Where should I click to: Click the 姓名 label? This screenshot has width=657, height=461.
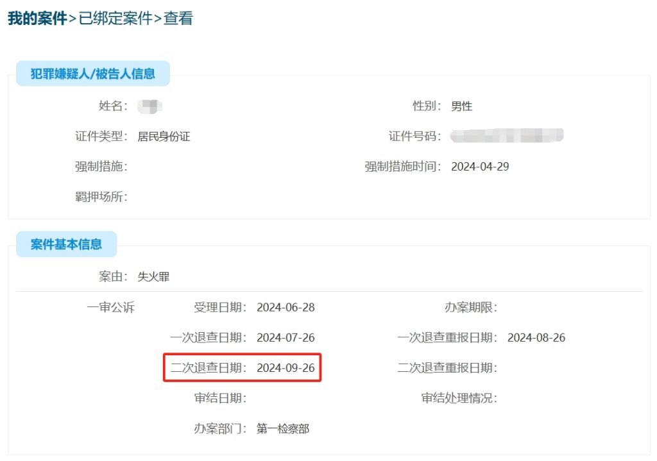[x=113, y=106]
